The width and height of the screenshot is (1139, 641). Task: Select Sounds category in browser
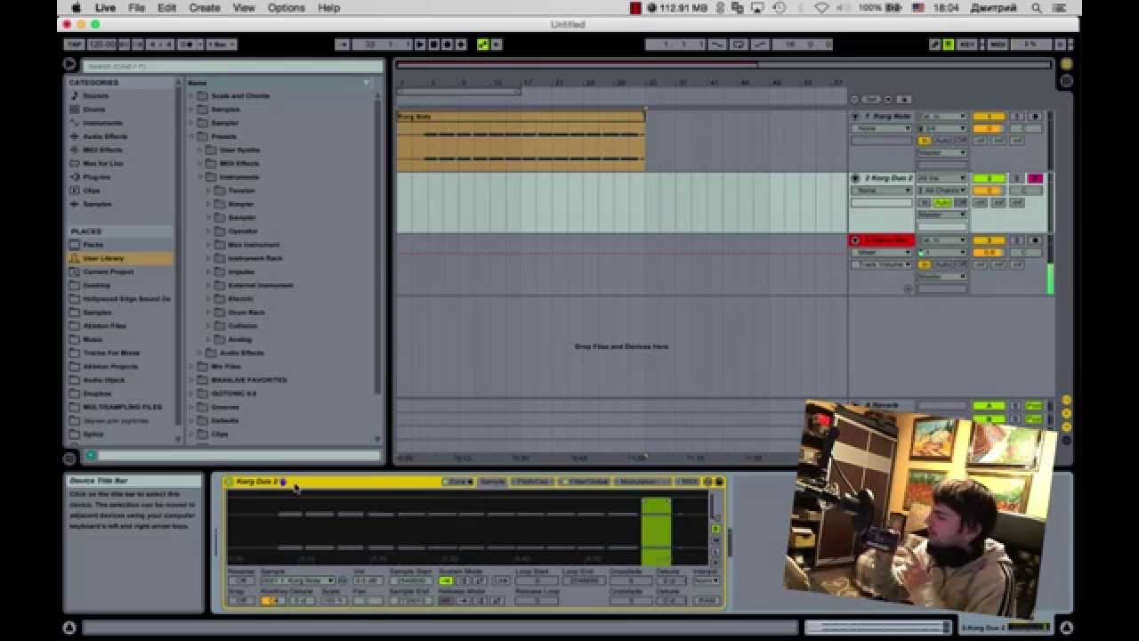95,95
